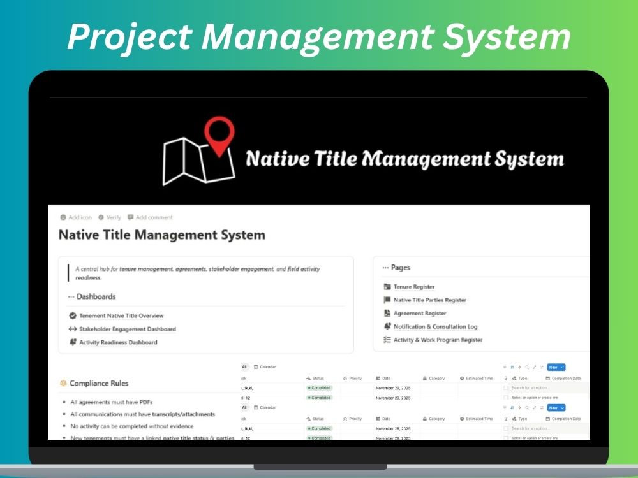638x478 pixels.
Task: Click the flag icon beside Native Title Parties Register
Action: [387, 300]
